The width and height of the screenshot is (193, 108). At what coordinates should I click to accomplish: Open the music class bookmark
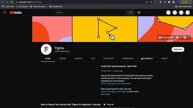point(8,7)
